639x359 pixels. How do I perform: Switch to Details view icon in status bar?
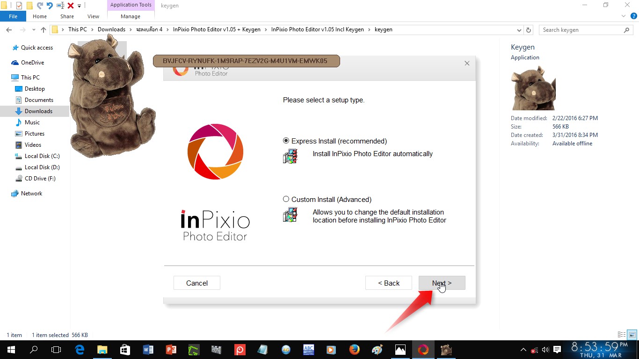[622, 335]
